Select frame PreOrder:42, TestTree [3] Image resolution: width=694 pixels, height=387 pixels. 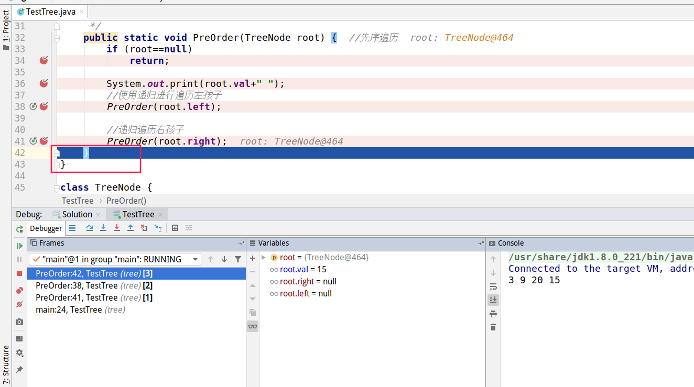tap(136, 273)
